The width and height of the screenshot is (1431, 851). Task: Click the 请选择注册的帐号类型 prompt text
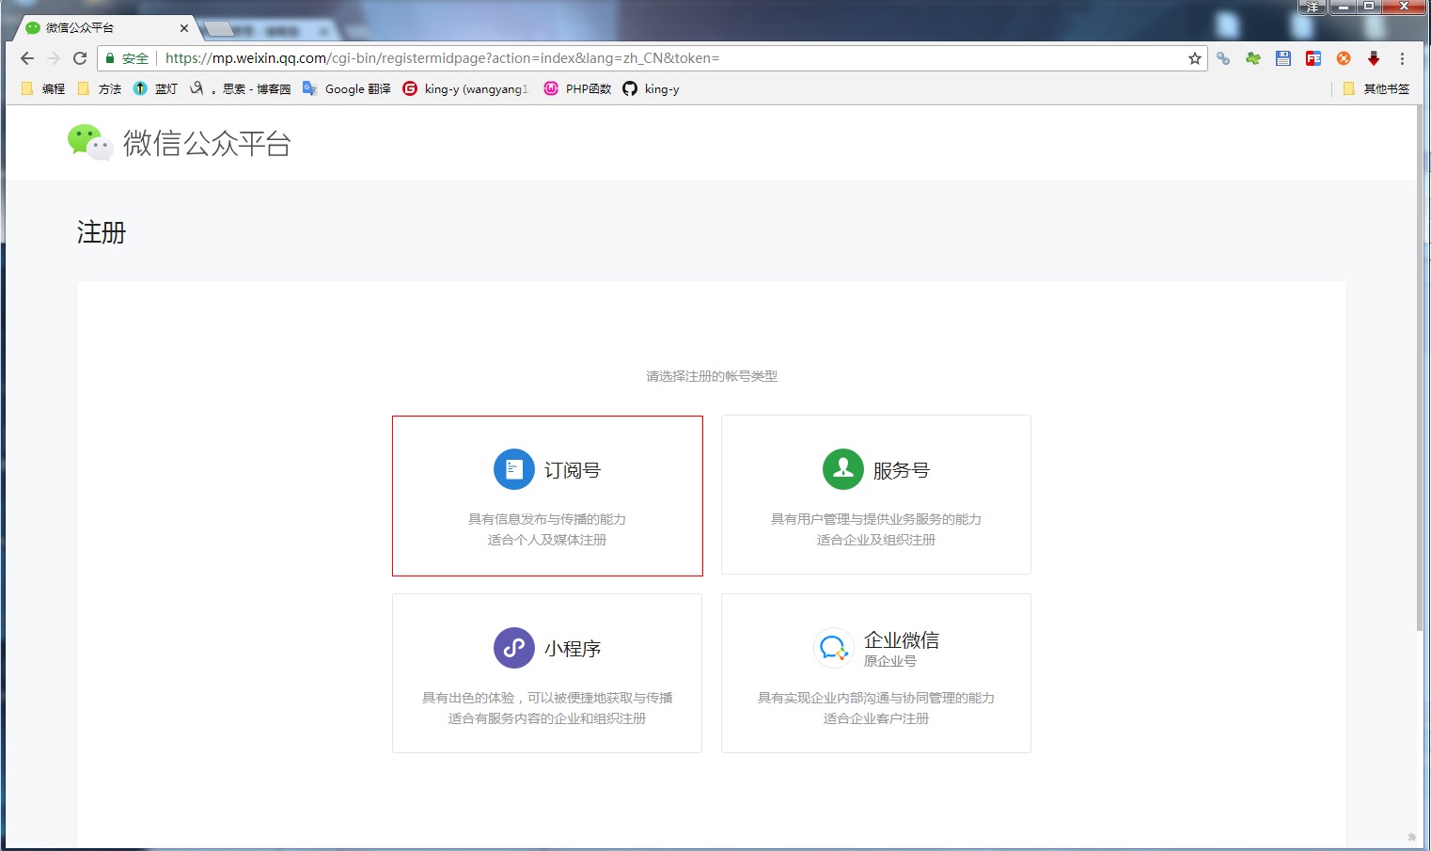pos(712,376)
